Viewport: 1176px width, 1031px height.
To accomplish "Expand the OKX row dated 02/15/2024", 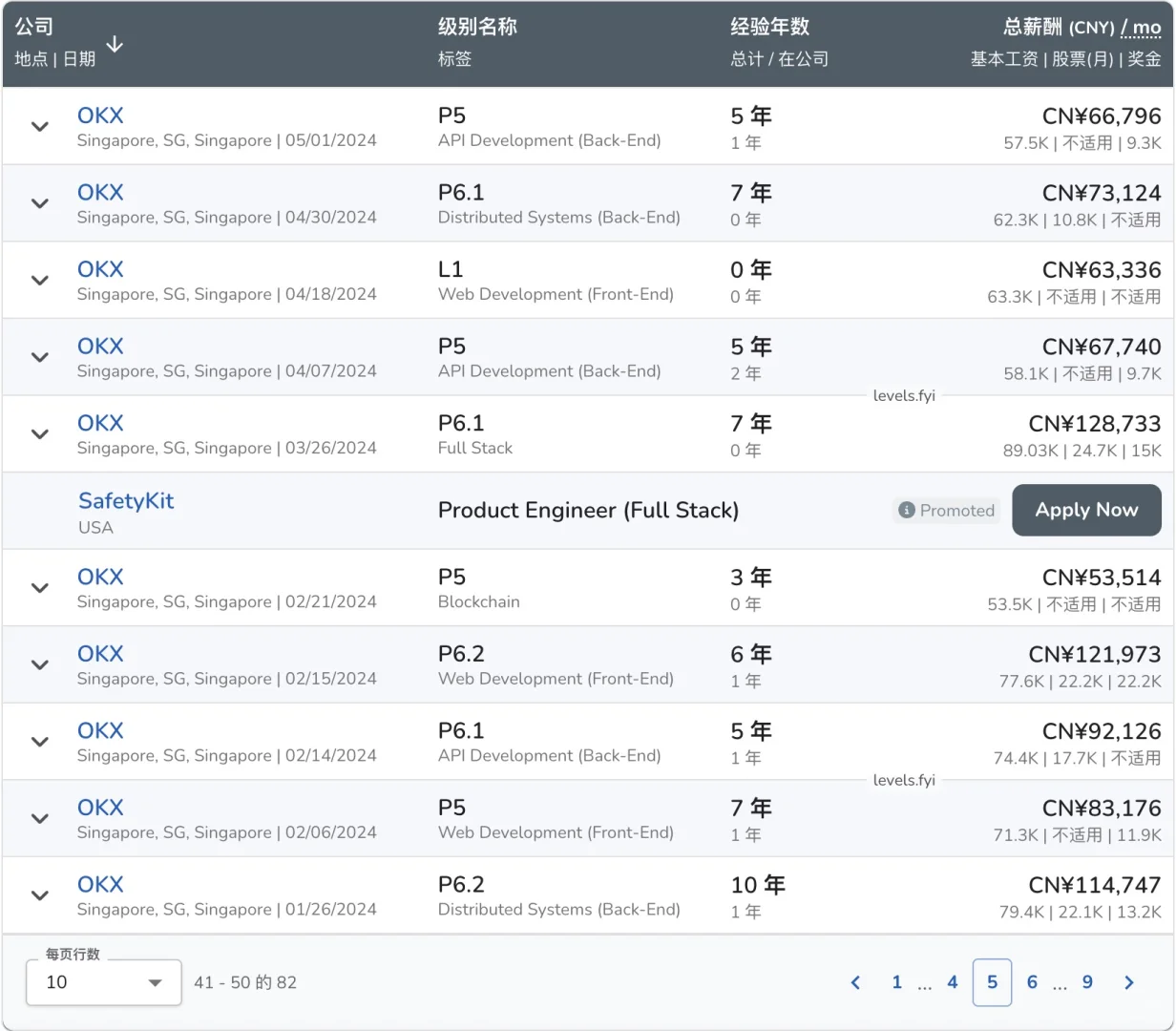I will [40, 664].
